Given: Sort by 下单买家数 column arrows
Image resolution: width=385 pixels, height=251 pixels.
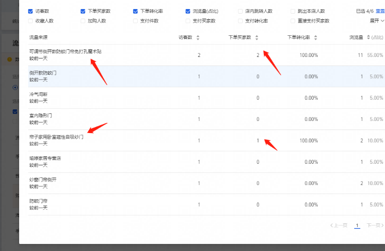Looking at the screenshot, I should (x=257, y=37).
